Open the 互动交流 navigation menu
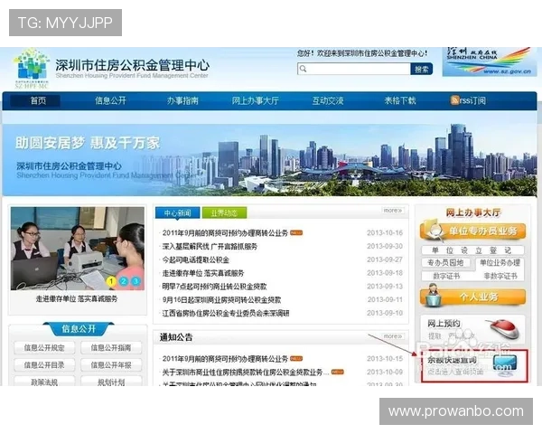 (328, 100)
